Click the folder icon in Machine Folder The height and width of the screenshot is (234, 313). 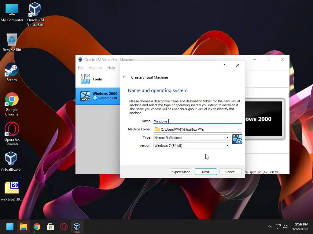pos(157,129)
